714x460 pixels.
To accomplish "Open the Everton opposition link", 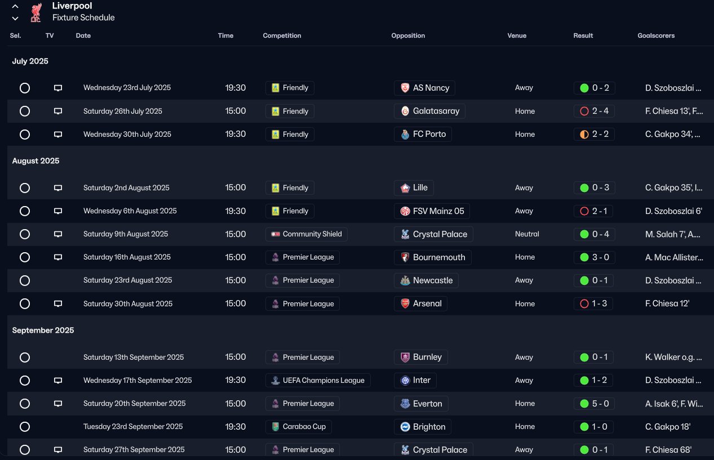I will 421,404.
